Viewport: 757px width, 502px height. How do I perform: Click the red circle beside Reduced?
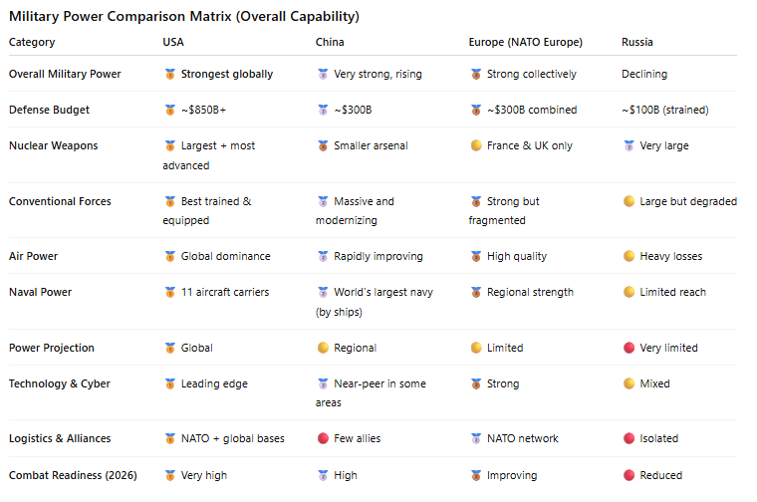(x=630, y=475)
